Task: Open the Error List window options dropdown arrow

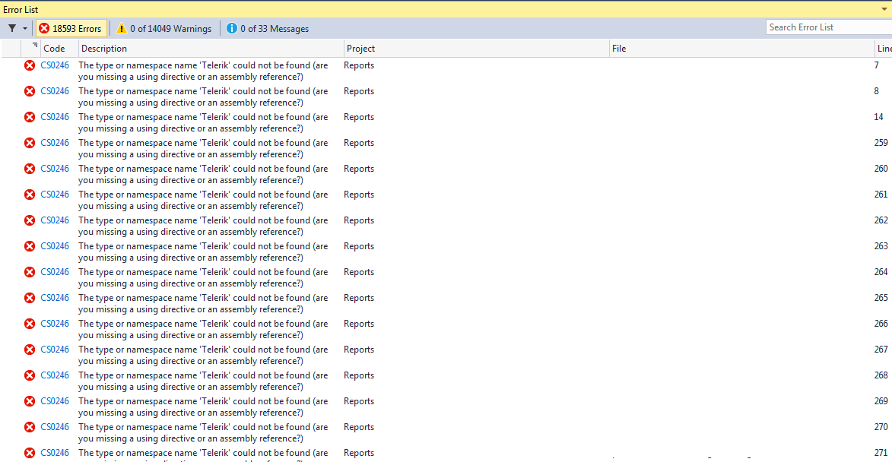Action: 884,9
